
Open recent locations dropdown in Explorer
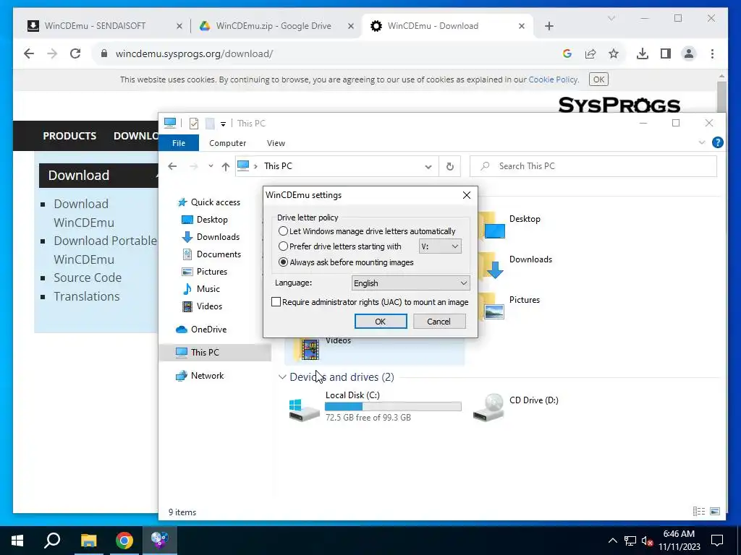211,166
